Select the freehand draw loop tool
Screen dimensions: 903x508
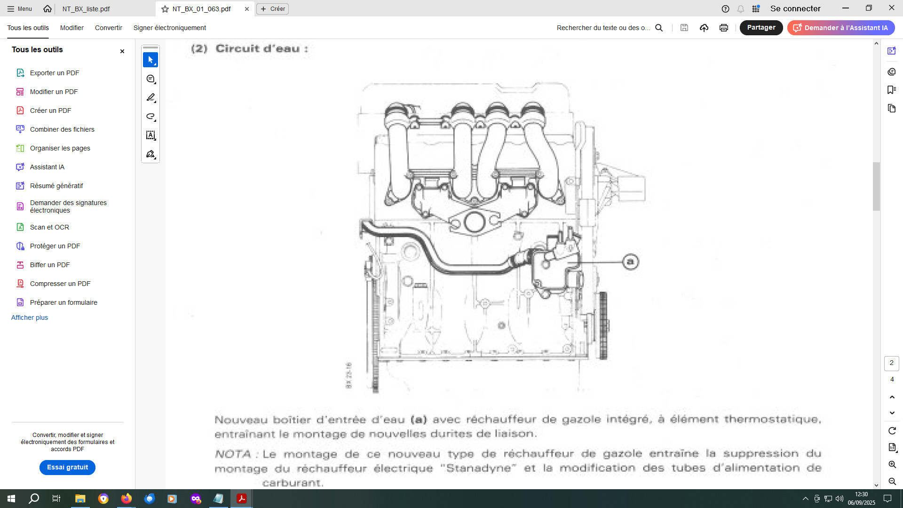150,117
